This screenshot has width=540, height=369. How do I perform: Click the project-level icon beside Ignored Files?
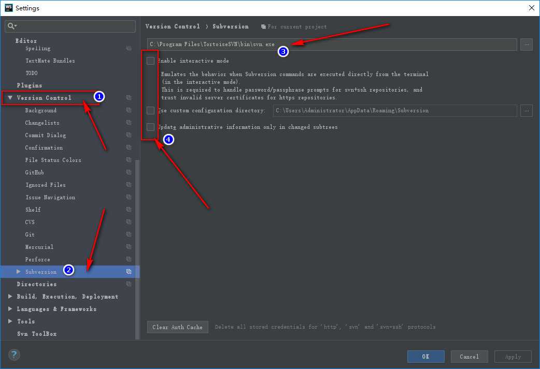click(x=129, y=185)
